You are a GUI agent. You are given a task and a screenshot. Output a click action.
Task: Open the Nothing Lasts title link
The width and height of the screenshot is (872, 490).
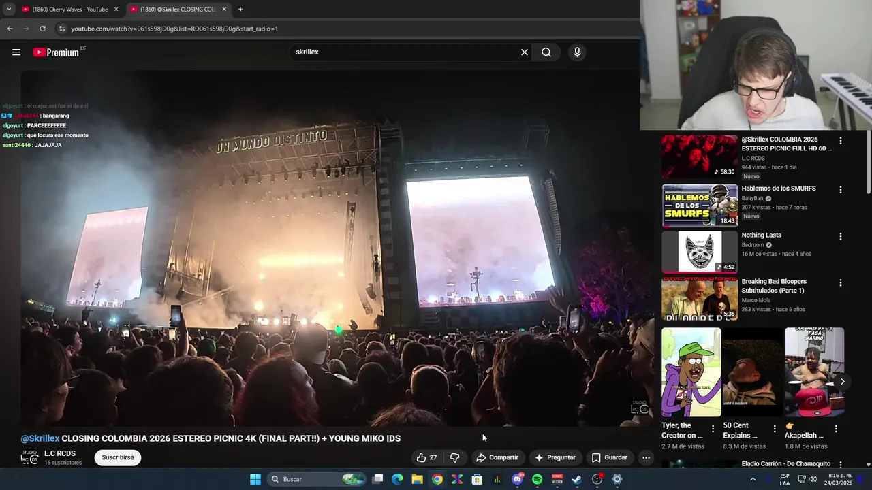[762, 235]
